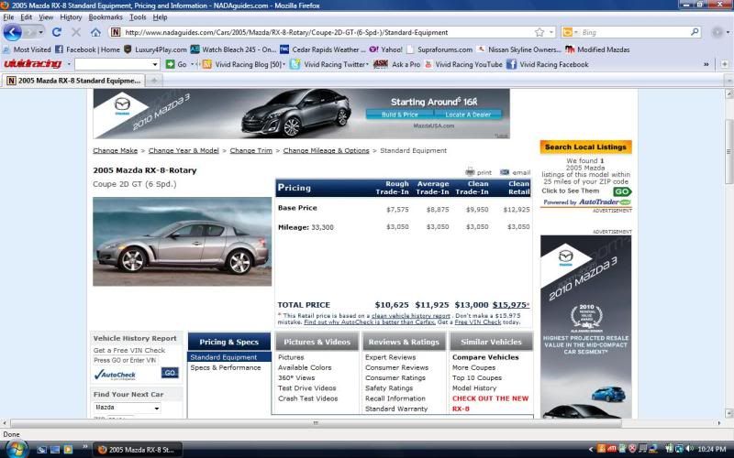This screenshot has height=458, width=734.
Task: Click CHECK OUT THE NEW RX-8 link
Action: tap(490, 403)
